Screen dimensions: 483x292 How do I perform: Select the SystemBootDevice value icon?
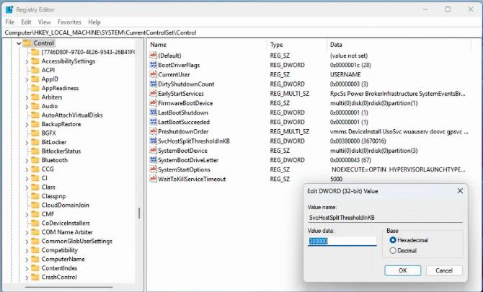(153, 151)
